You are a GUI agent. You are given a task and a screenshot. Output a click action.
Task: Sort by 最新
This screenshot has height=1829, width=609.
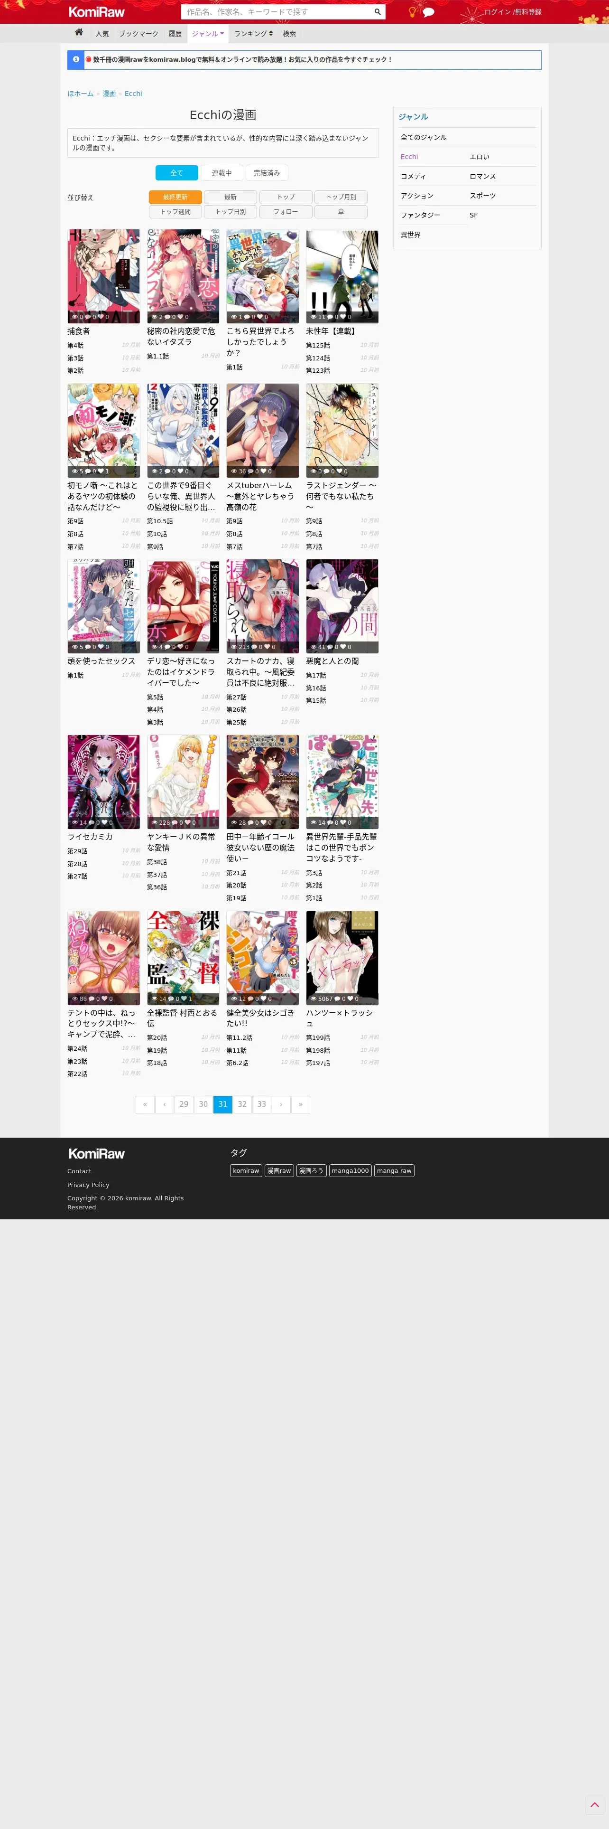click(231, 197)
